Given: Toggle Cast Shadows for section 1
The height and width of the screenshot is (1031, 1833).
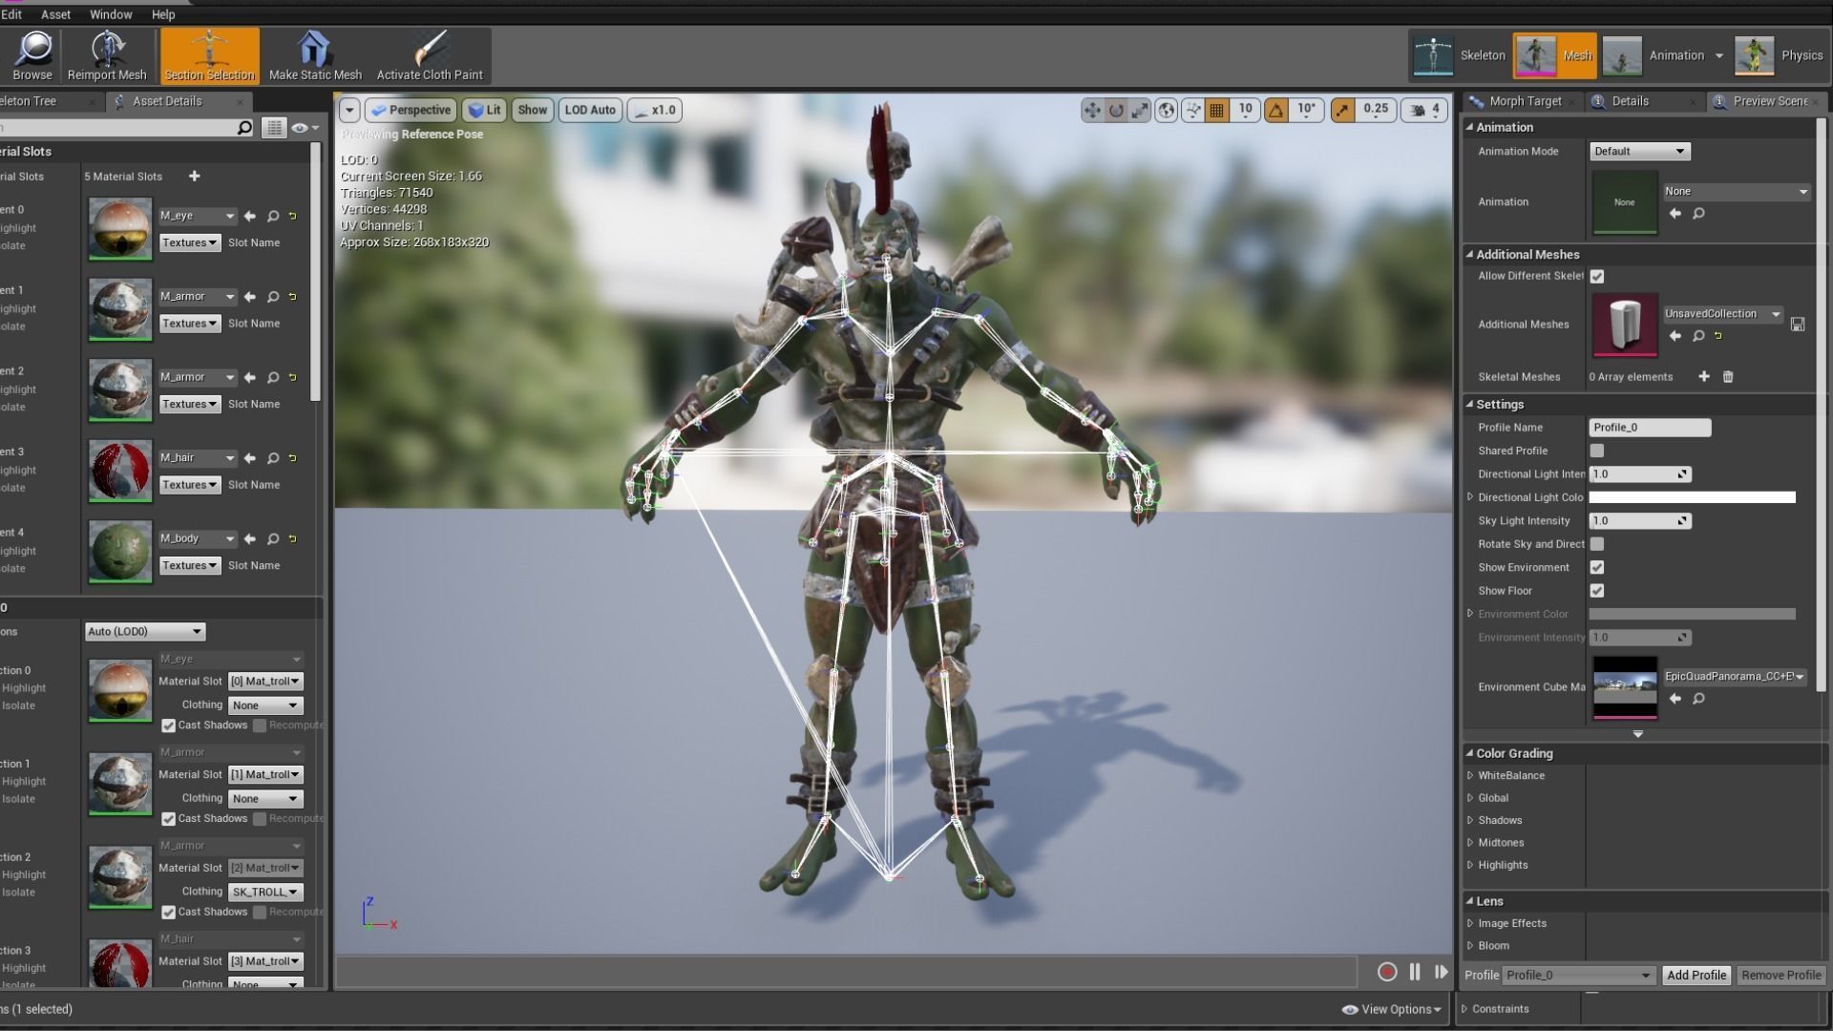Looking at the screenshot, I should pos(168,819).
